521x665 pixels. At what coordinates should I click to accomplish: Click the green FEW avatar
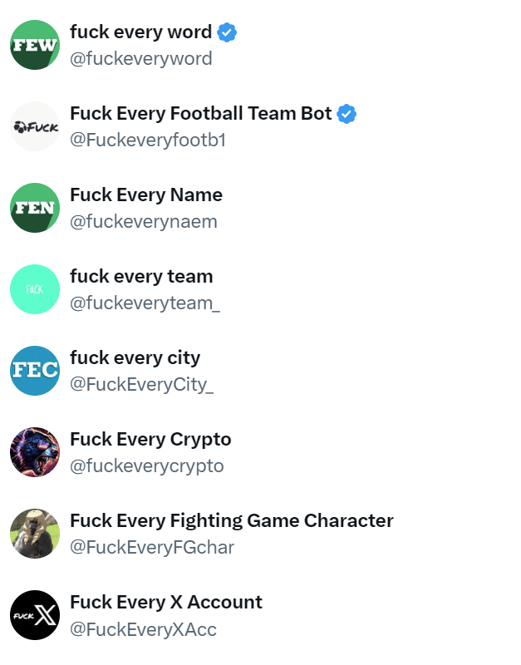coord(35,45)
